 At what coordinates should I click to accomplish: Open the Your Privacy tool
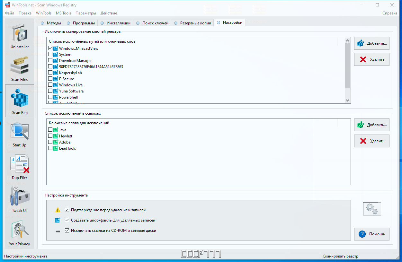pyautogui.click(x=20, y=232)
